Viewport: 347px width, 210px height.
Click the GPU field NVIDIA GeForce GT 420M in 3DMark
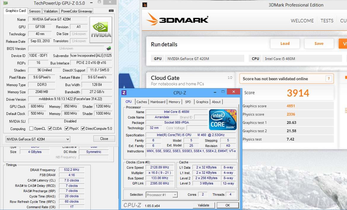204,59
